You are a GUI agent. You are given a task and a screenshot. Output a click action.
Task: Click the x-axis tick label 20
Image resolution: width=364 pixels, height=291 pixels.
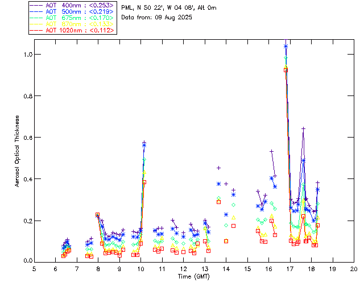pyautogui.click(x=354, y=268)
